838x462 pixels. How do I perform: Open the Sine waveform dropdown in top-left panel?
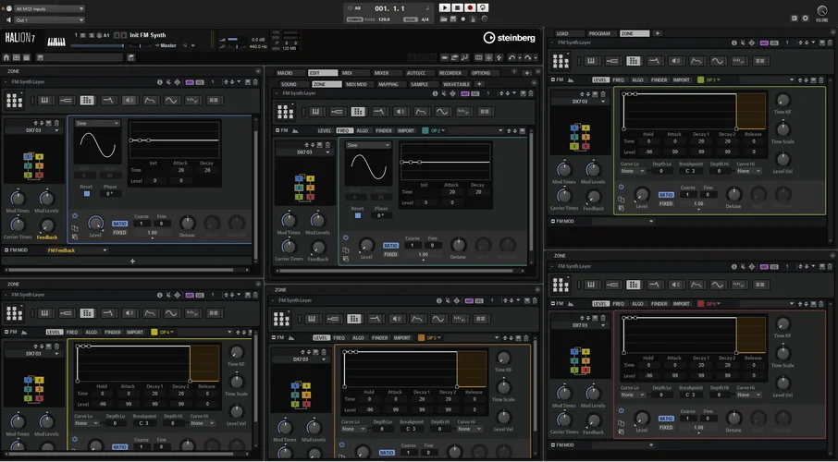96,123
